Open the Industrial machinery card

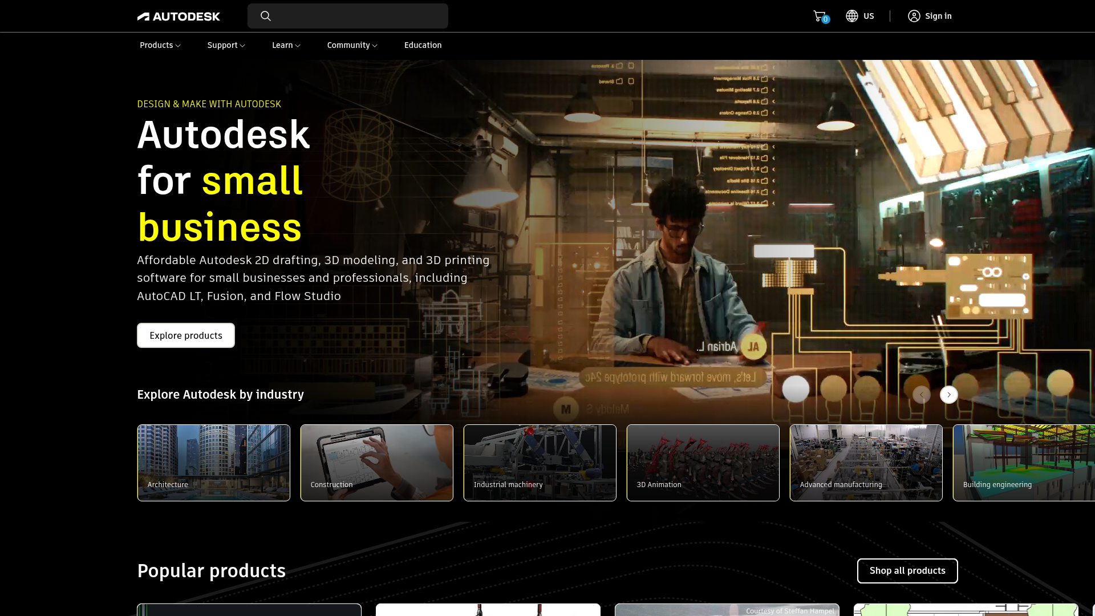540,463
